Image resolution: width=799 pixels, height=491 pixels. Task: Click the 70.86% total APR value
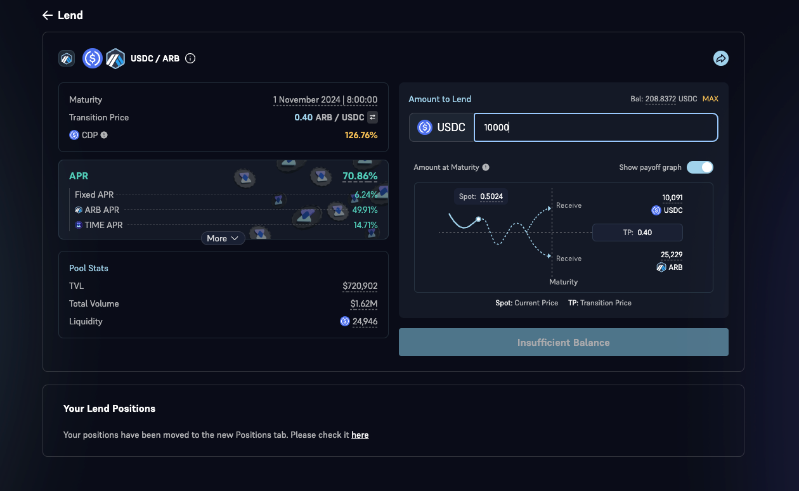(360, 176)
